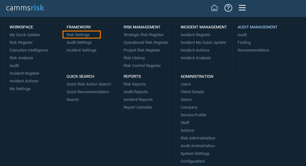The height and width of the screenshot is (166, 306).
Task: View Risk Control Register
Action: click(142, 66)
